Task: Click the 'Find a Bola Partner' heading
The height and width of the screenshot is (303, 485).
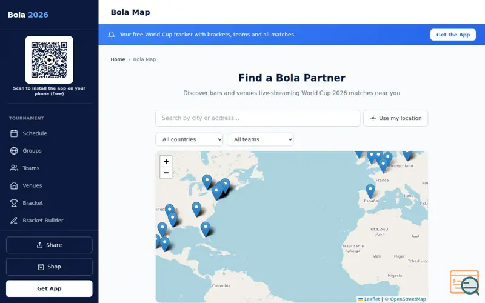Action: point(292,78)
